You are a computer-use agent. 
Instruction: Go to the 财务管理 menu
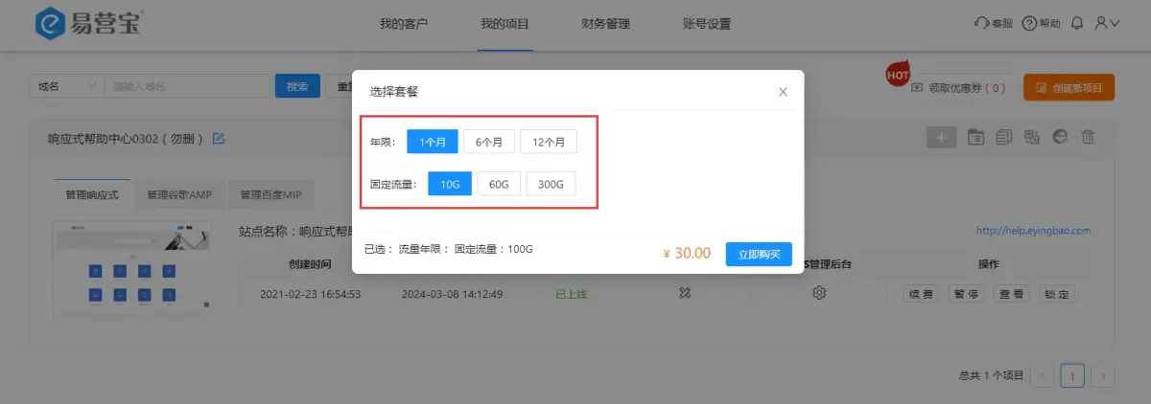(606, 23)
